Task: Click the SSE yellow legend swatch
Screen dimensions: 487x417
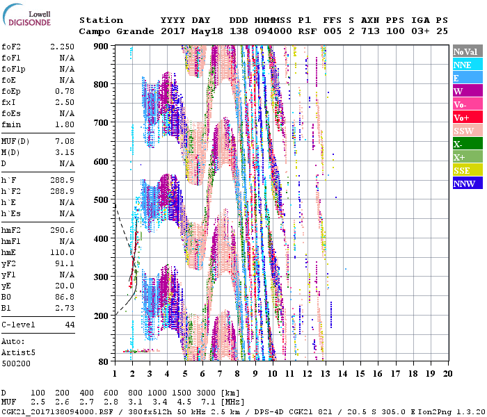Action: point(467,170)
